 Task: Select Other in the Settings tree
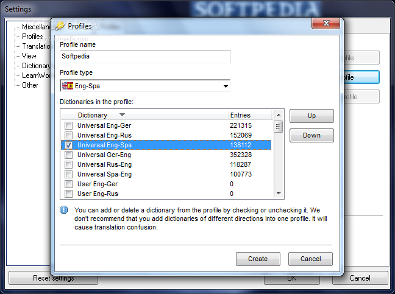coord(30,85)
